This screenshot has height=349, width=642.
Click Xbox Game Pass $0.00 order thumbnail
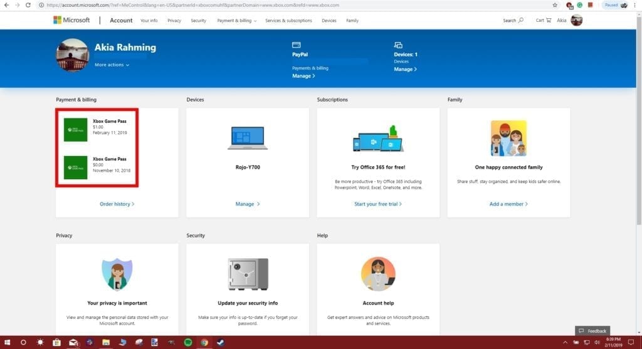75,167
